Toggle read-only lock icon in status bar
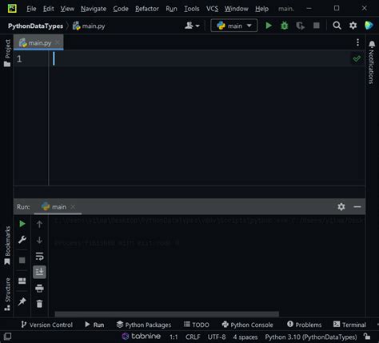 pos(367,337)
